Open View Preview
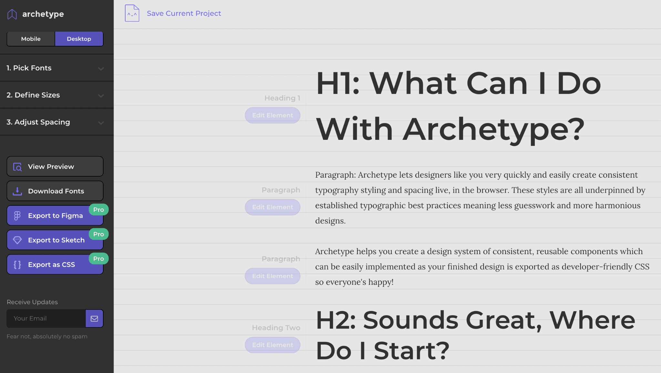 pos(55,167)
